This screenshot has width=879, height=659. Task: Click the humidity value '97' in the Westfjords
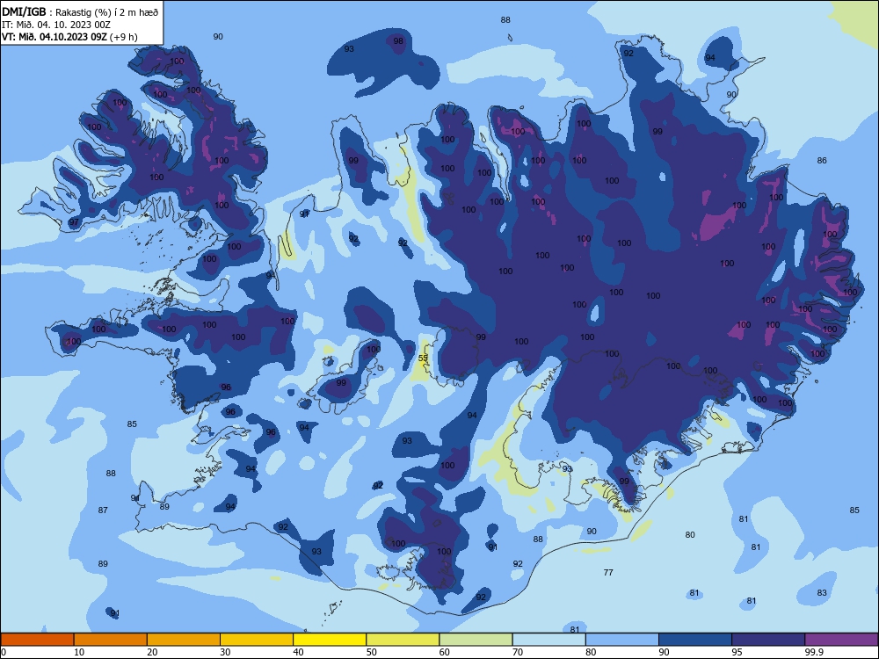click(74, 222)
